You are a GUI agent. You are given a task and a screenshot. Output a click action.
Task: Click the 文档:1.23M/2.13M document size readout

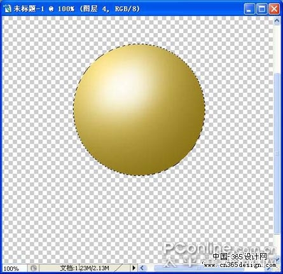[85, 268]
